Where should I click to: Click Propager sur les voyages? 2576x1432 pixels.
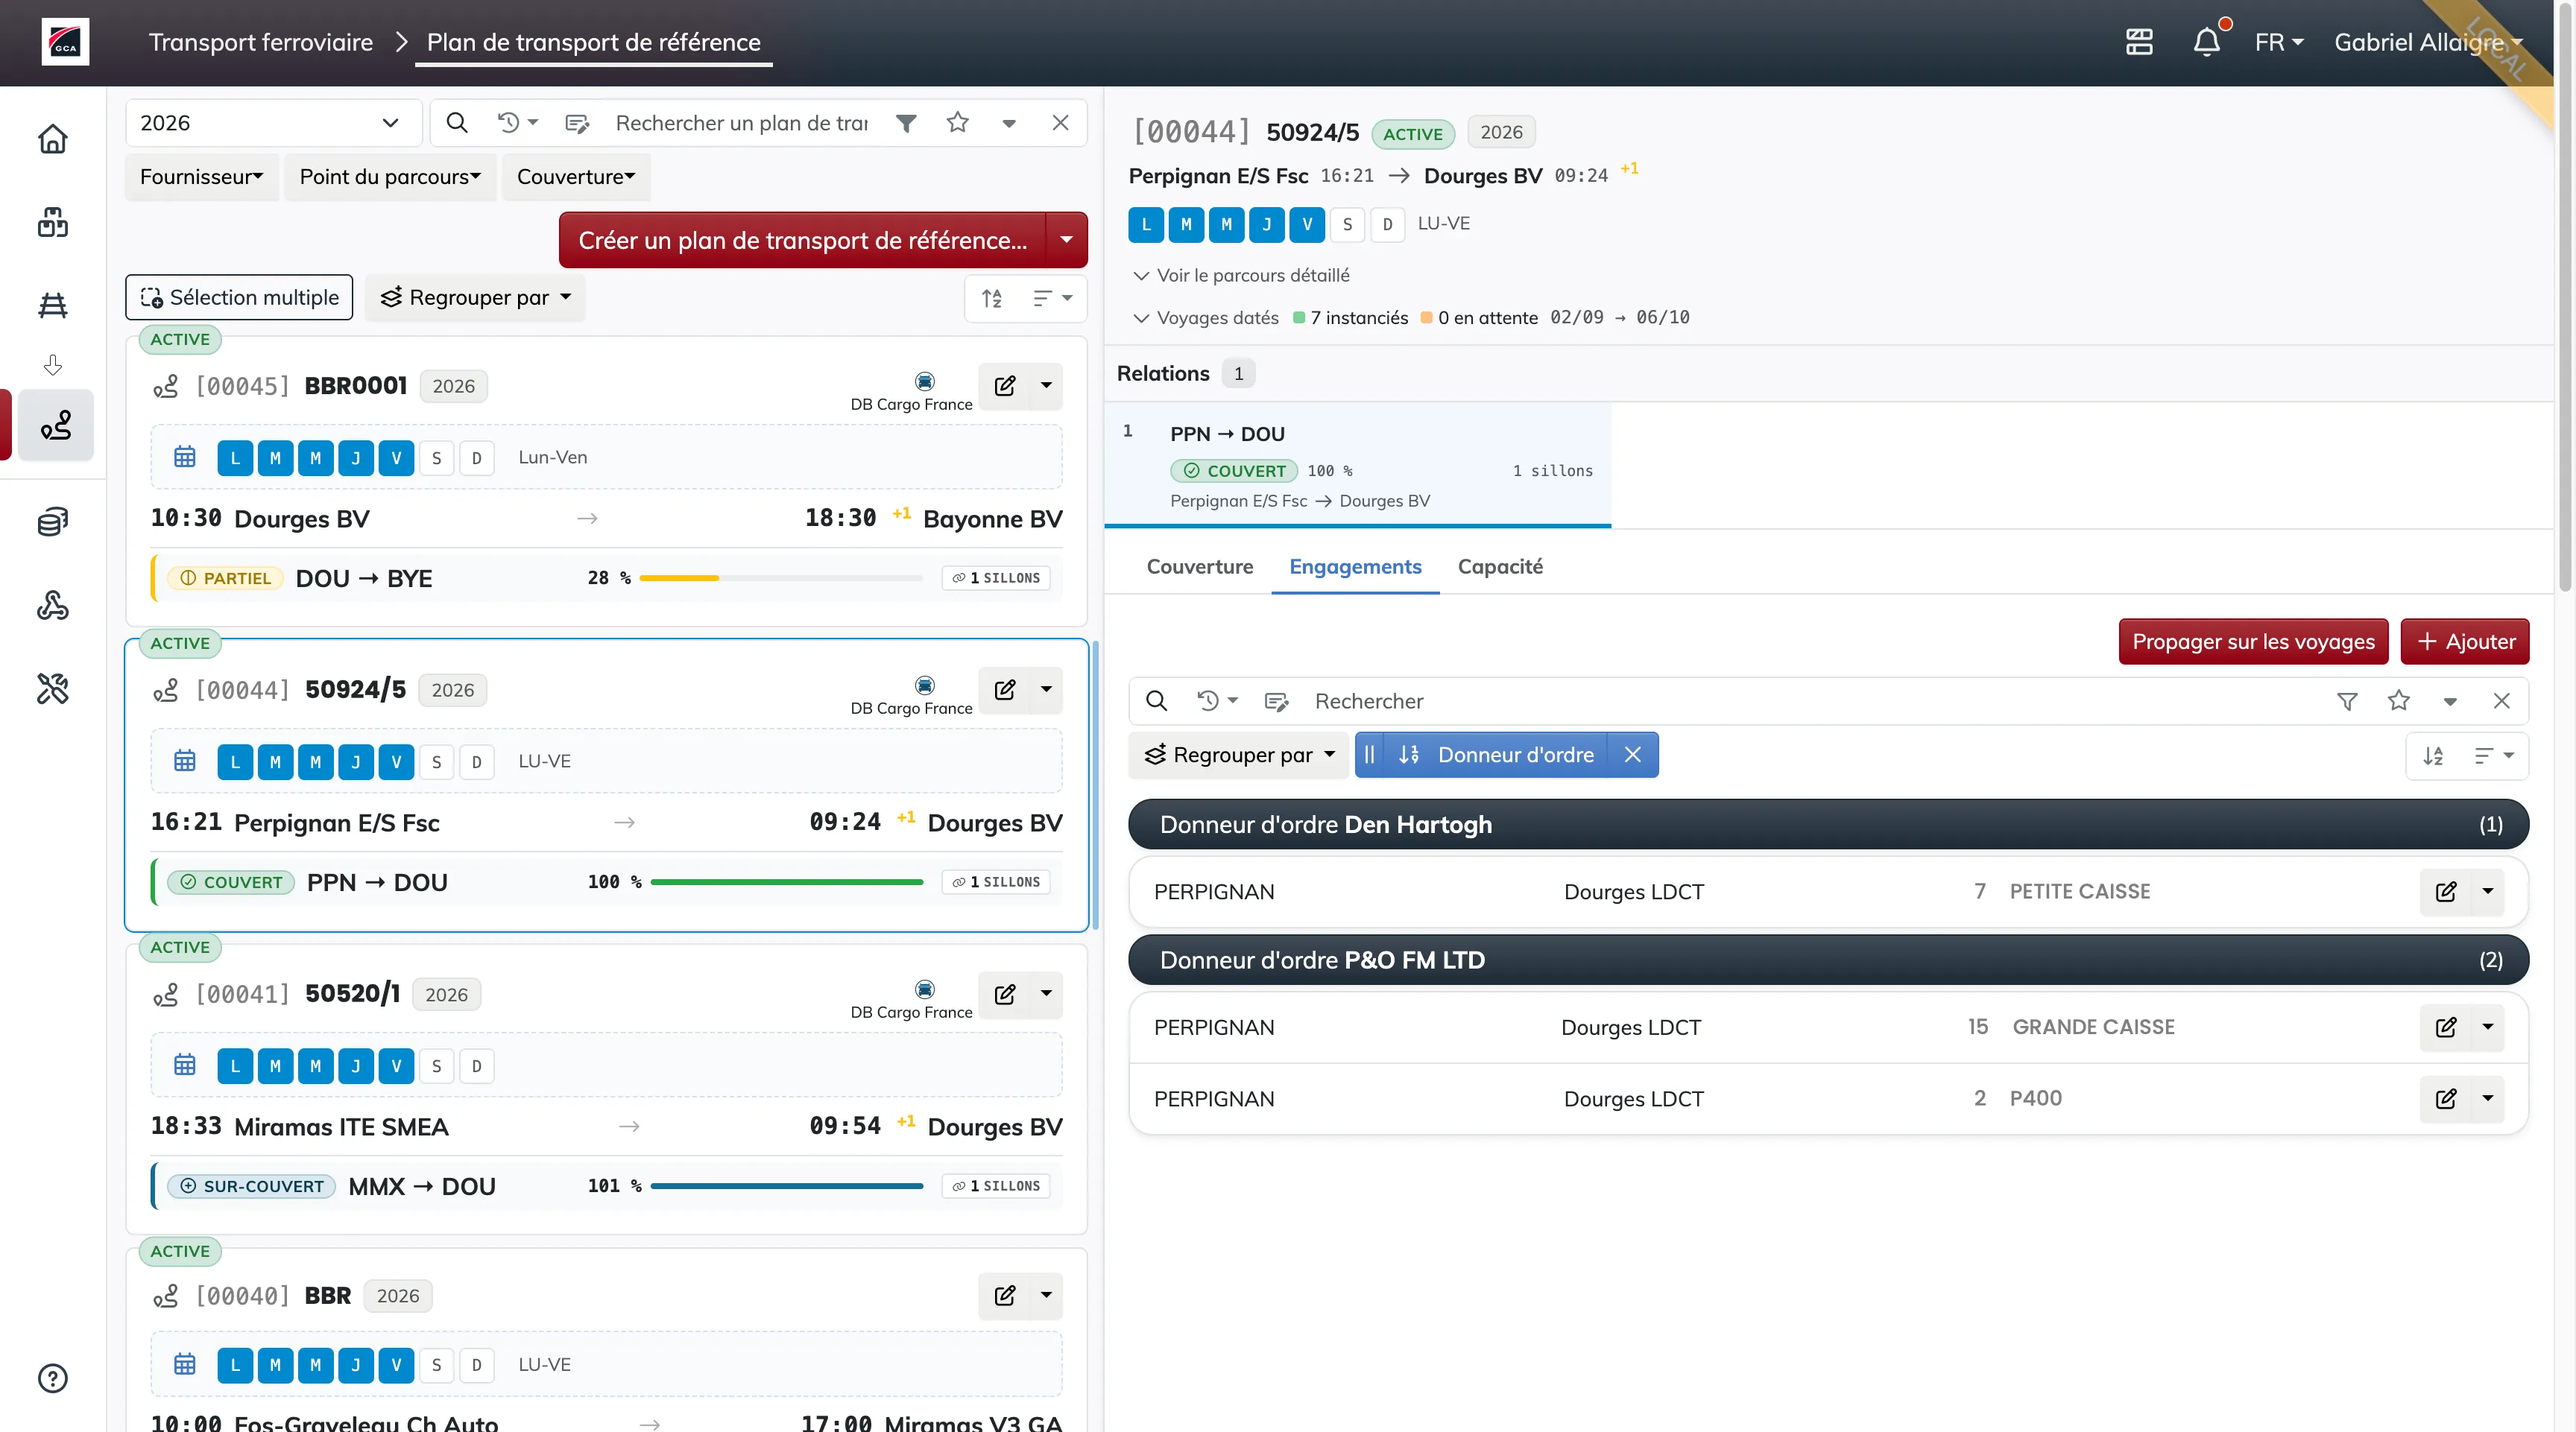coord(2253,642)
